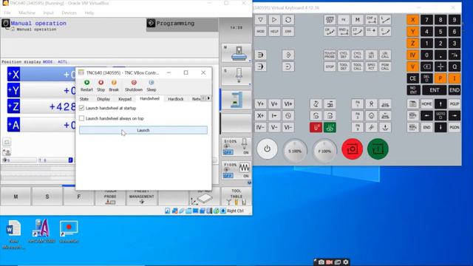473x266 pixels.
Task: Toggle spindle S100% OFF switch
Action: click(x=228, y=153)
